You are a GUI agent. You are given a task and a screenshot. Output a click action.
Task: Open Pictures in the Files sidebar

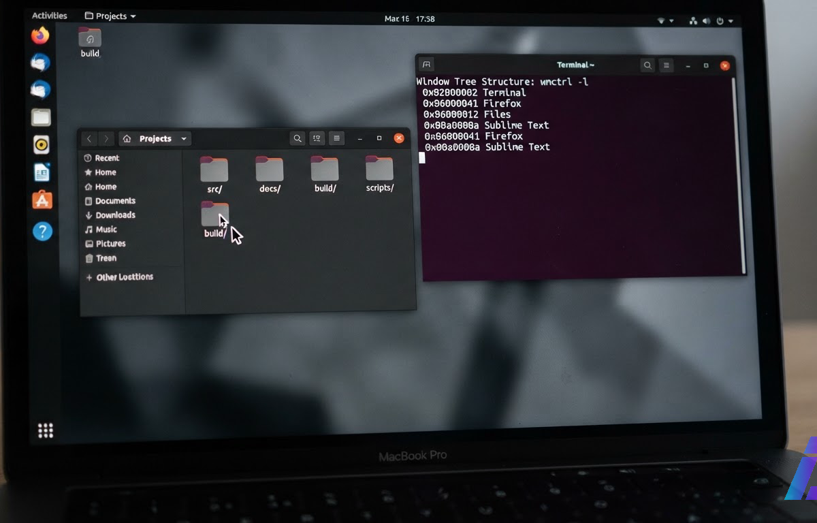click(x=106, y=244)
